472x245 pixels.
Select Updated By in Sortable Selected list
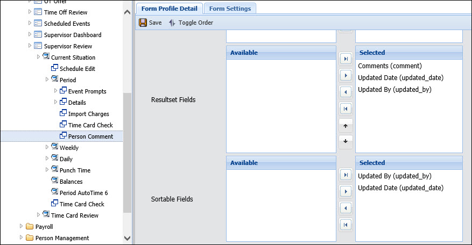[394, 176]
